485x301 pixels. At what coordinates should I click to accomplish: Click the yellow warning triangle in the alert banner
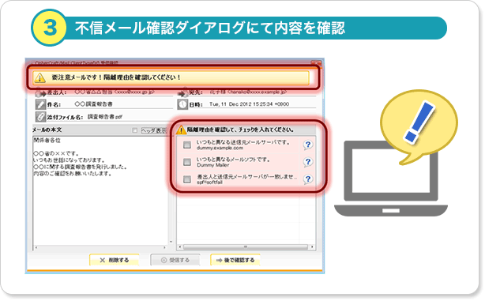point(39,77)
